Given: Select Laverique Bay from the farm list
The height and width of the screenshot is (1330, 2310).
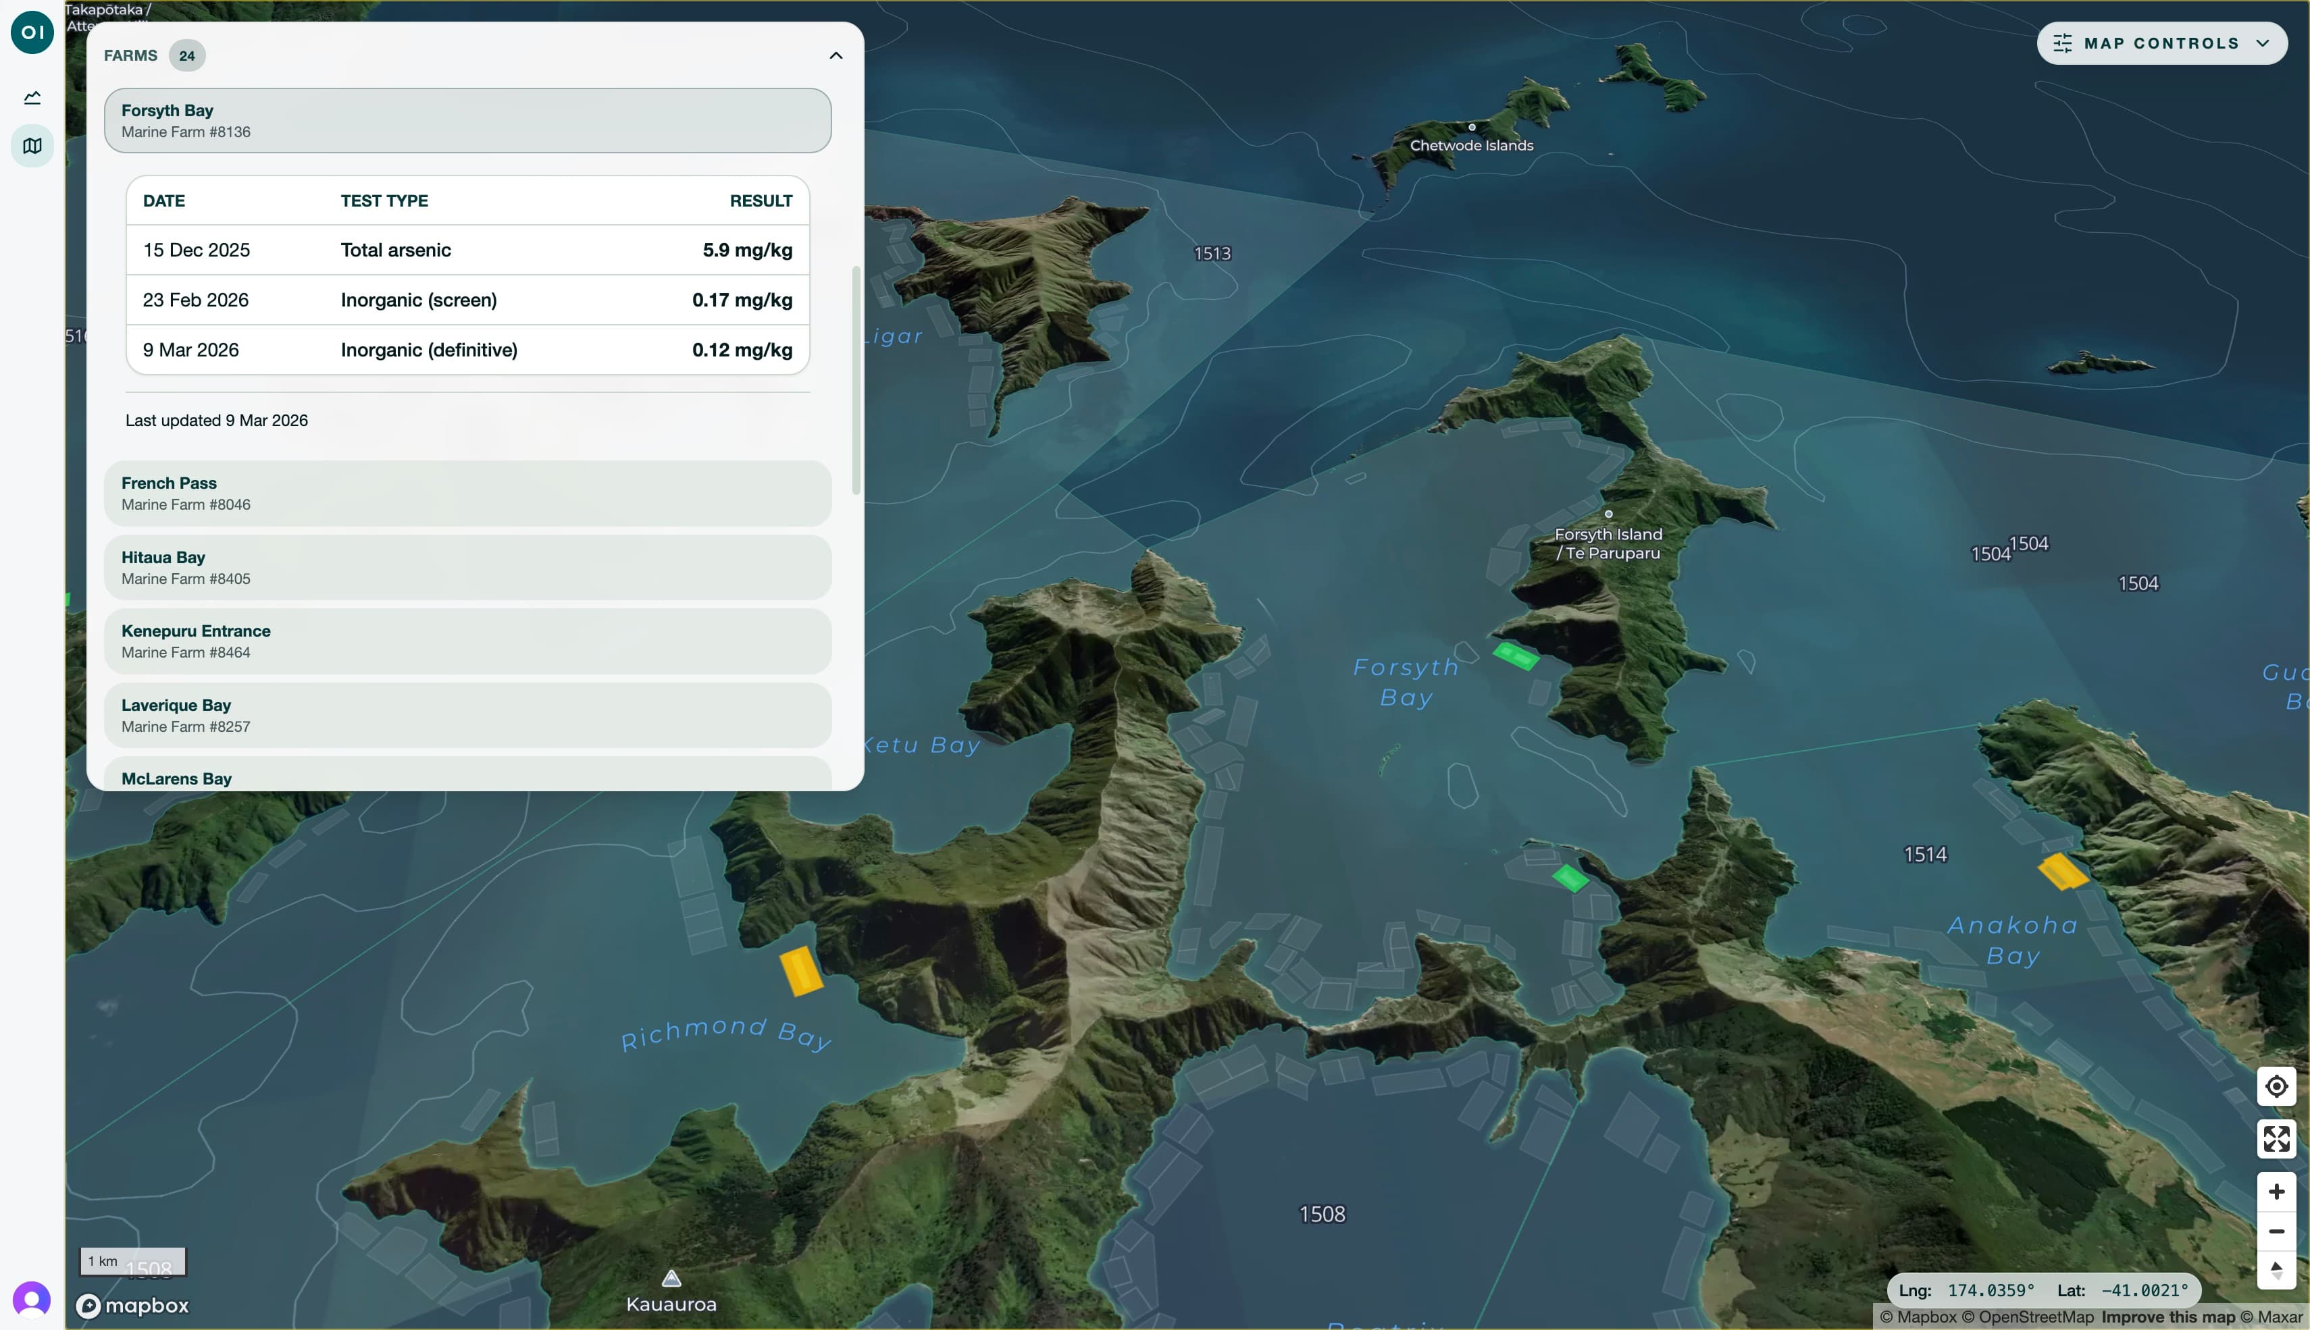Looking at the screenshot, I should click(467, 714).
